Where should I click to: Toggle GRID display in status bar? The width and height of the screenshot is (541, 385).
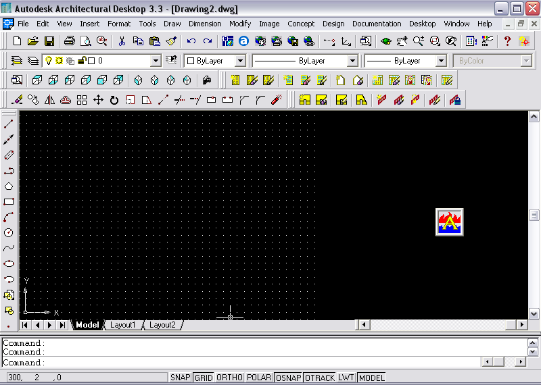204,378
